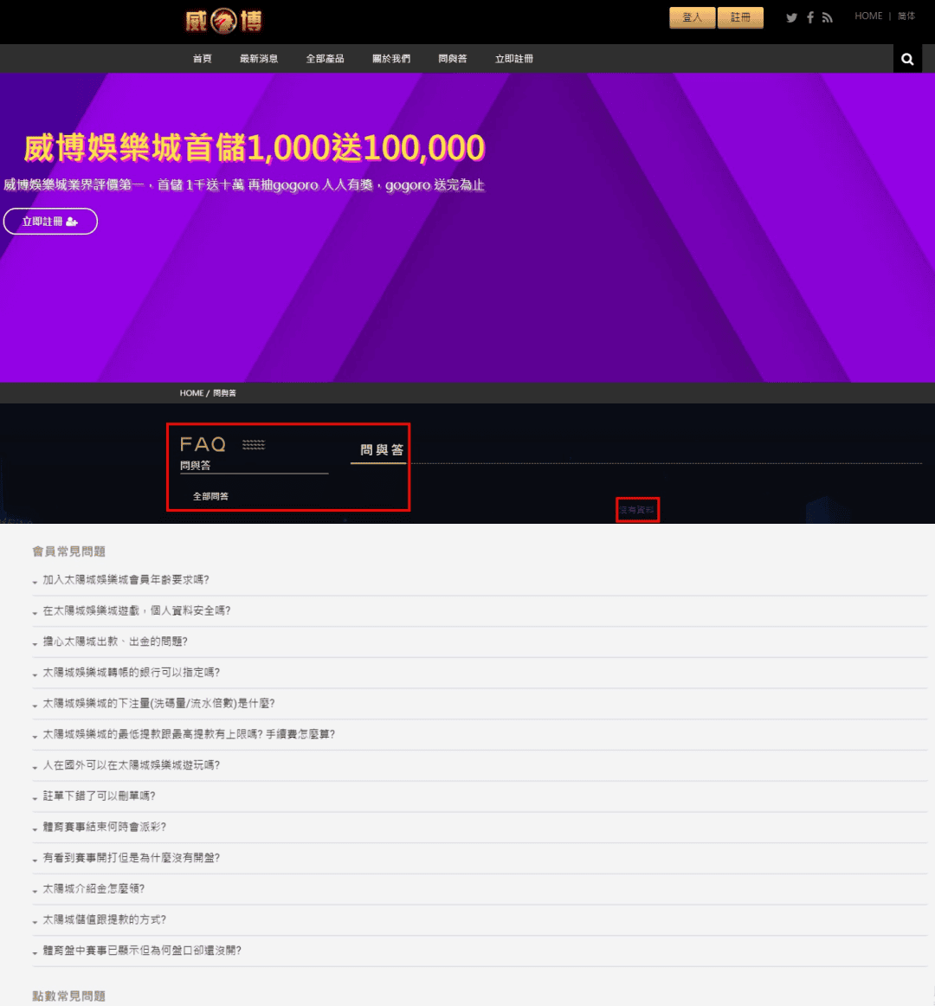The height and width of the screenshot is (1006, 935).
Task: Click the banner subtitle about gogoro
Action: (x=244, y=184)
